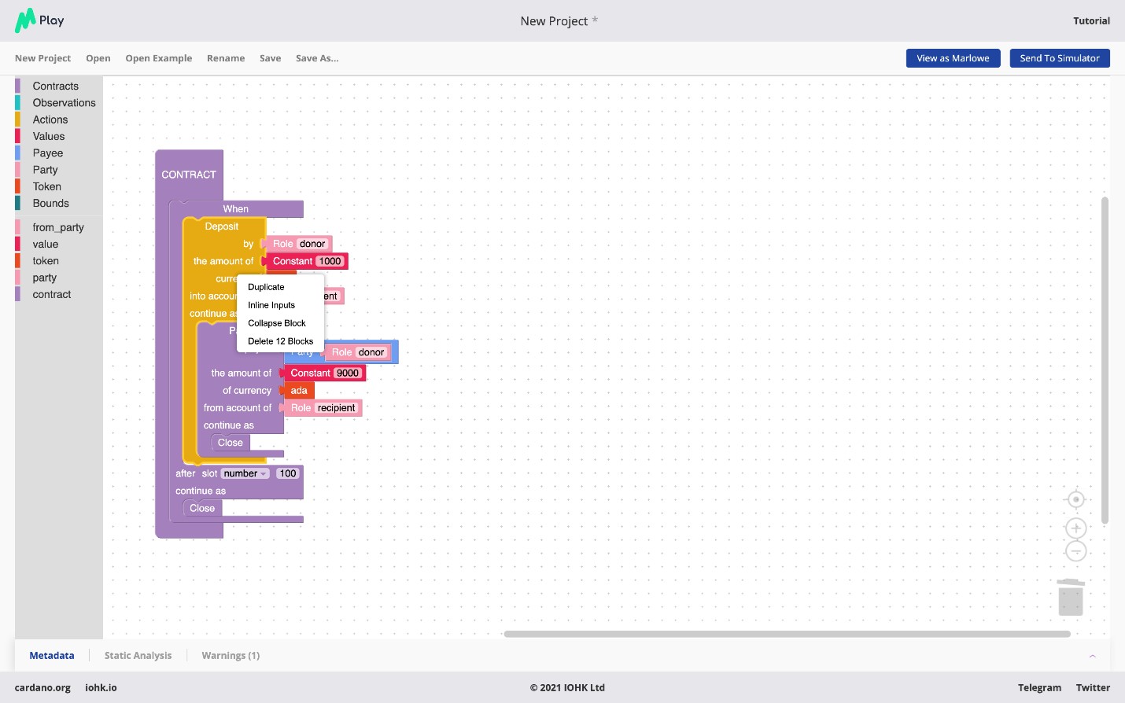Select from_party in the toolbox

(58, 227)
